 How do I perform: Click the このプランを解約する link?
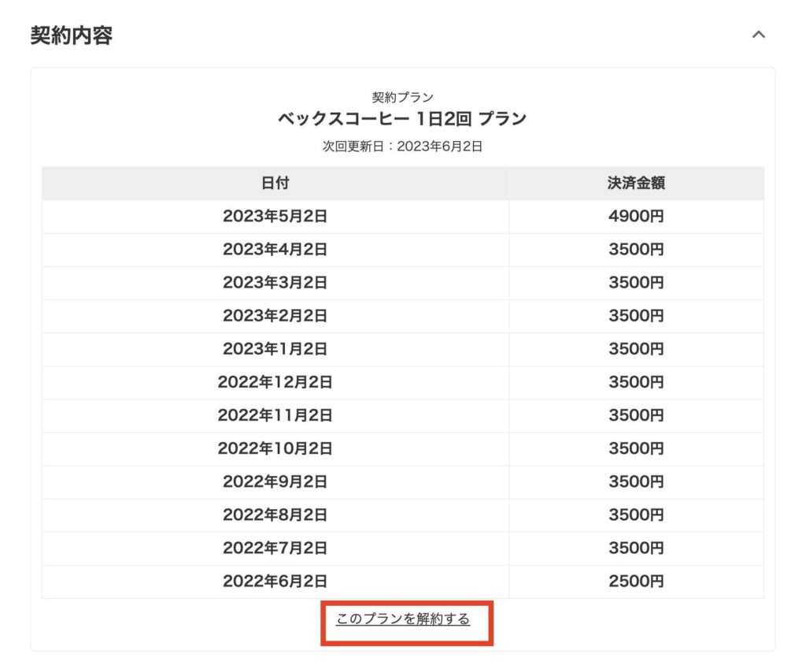tap(403, 619)
